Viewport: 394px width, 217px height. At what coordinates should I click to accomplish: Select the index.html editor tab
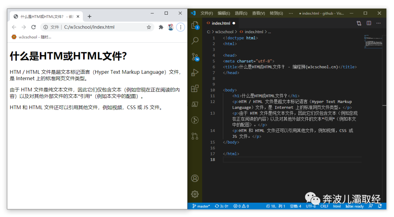(220, 23)
